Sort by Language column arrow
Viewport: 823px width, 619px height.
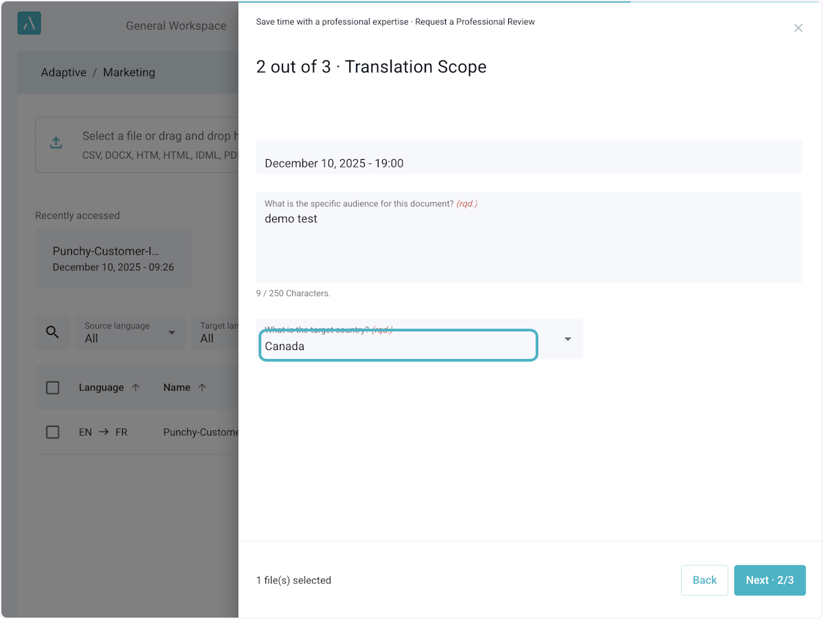136,388
